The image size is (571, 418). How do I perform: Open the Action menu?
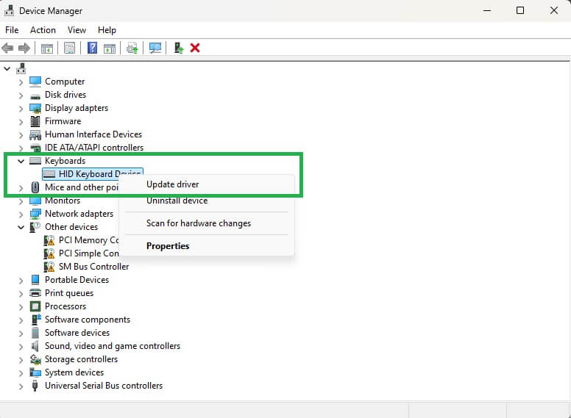(43, 30)
